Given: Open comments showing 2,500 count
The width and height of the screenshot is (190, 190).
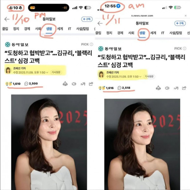Looking at the screenshot, I should tap(31, 83).
